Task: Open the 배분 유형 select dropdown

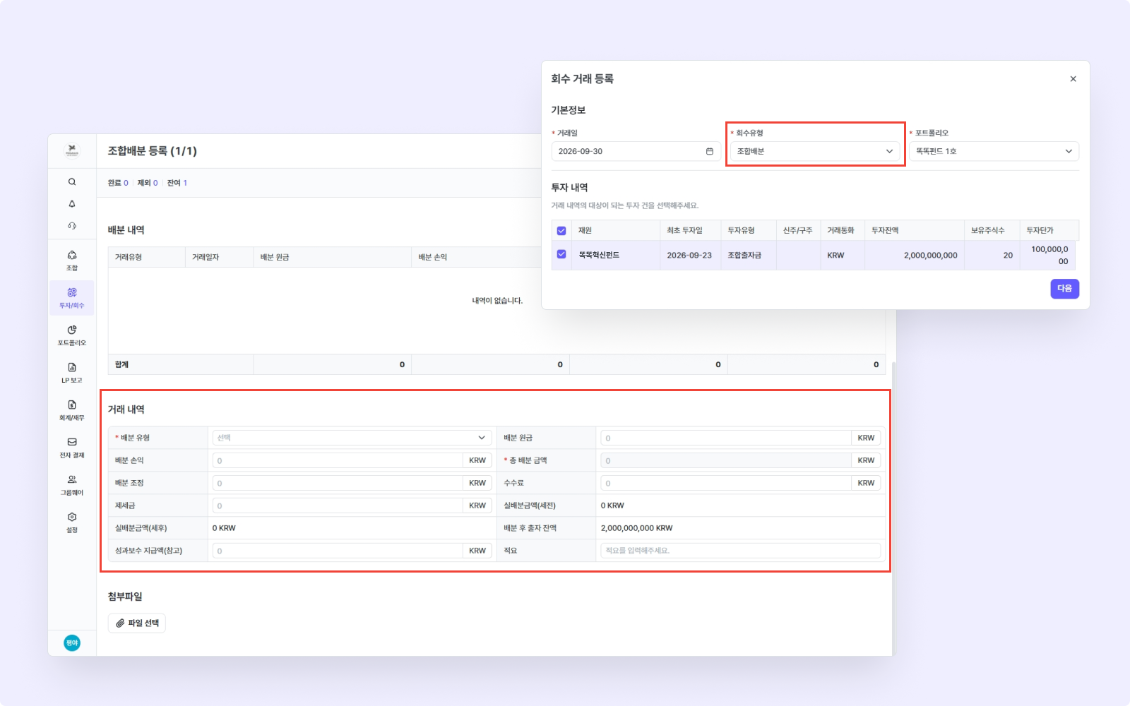Action: (x=352, y=438)
